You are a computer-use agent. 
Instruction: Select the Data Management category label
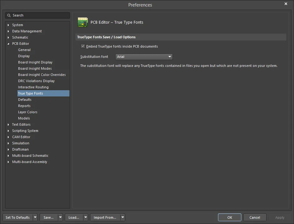[x=27, y=31]
